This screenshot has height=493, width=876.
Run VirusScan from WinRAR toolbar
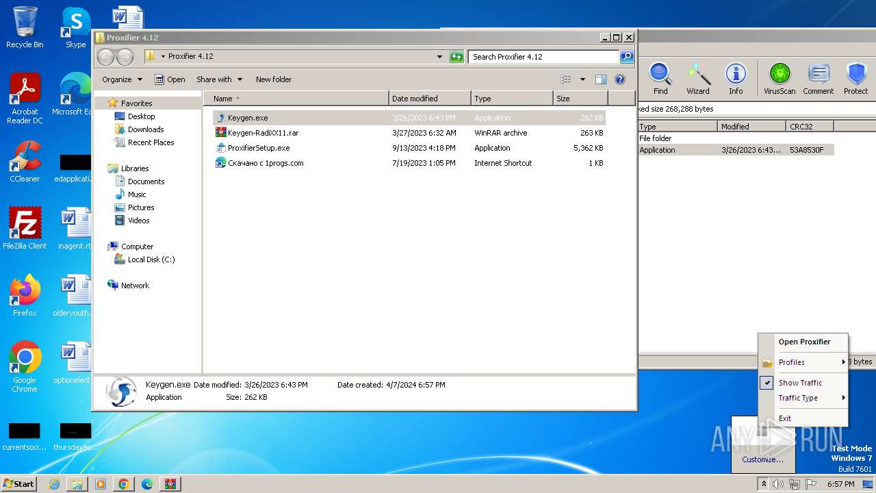780,78
